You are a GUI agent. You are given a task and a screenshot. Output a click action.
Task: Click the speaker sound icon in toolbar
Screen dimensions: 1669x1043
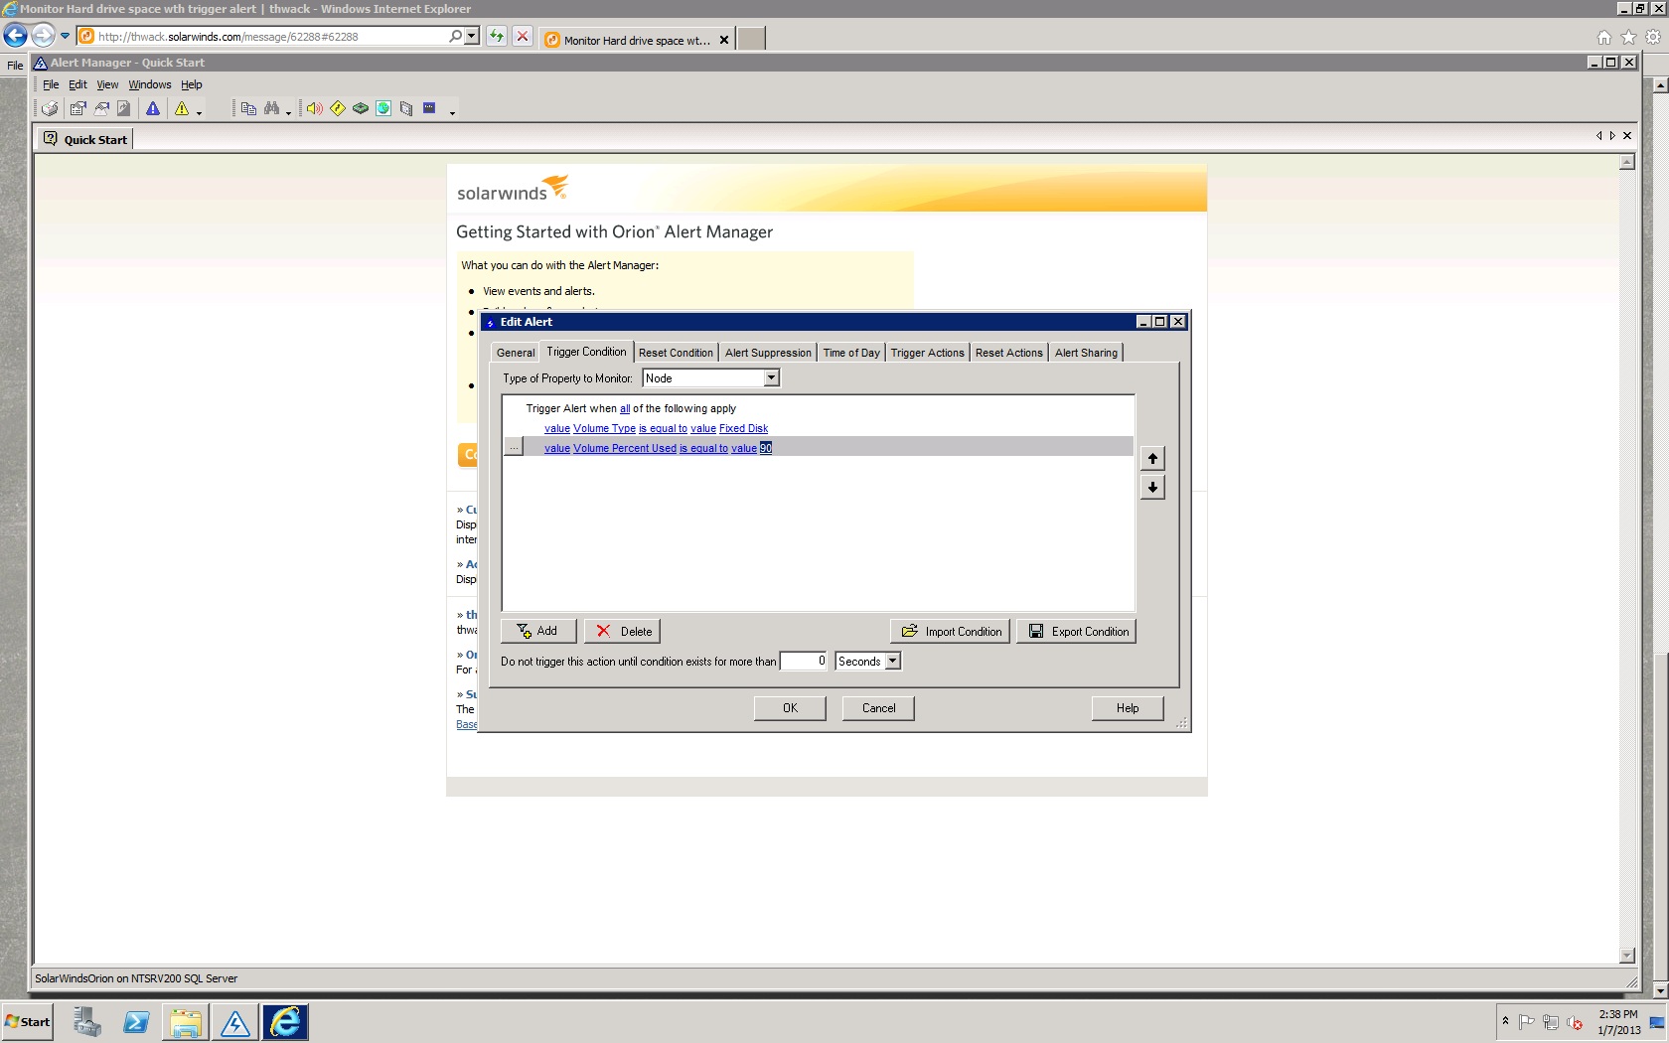(314, 108)
